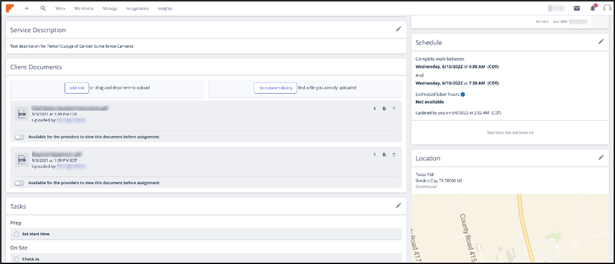This screenshot has width=615, height=264.
Task: Open the Work menu
Action: (x=60, y=9)
